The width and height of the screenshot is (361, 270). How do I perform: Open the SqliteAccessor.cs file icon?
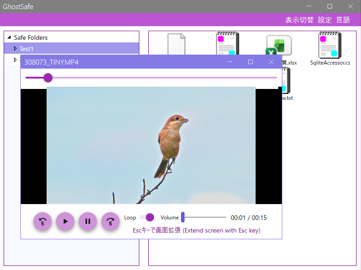point(330,45)
